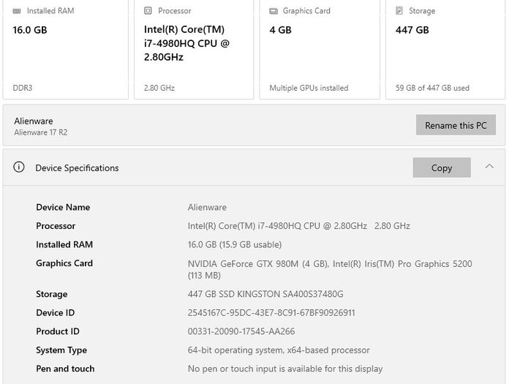512x384 pixels.
Task: Click the System Type label
Action: (x=61, y=350)
